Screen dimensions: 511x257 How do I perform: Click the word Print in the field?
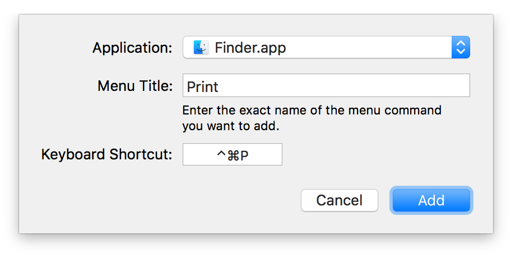coord(202,86)
